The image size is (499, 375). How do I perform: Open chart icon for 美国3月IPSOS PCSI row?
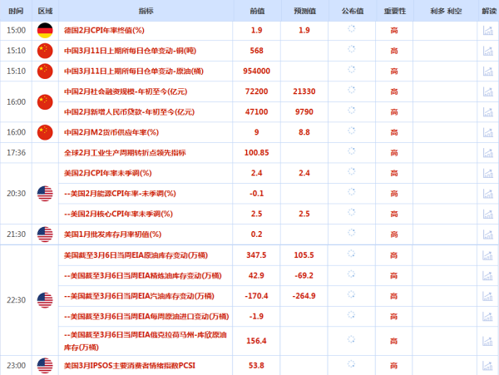point(487,366)
